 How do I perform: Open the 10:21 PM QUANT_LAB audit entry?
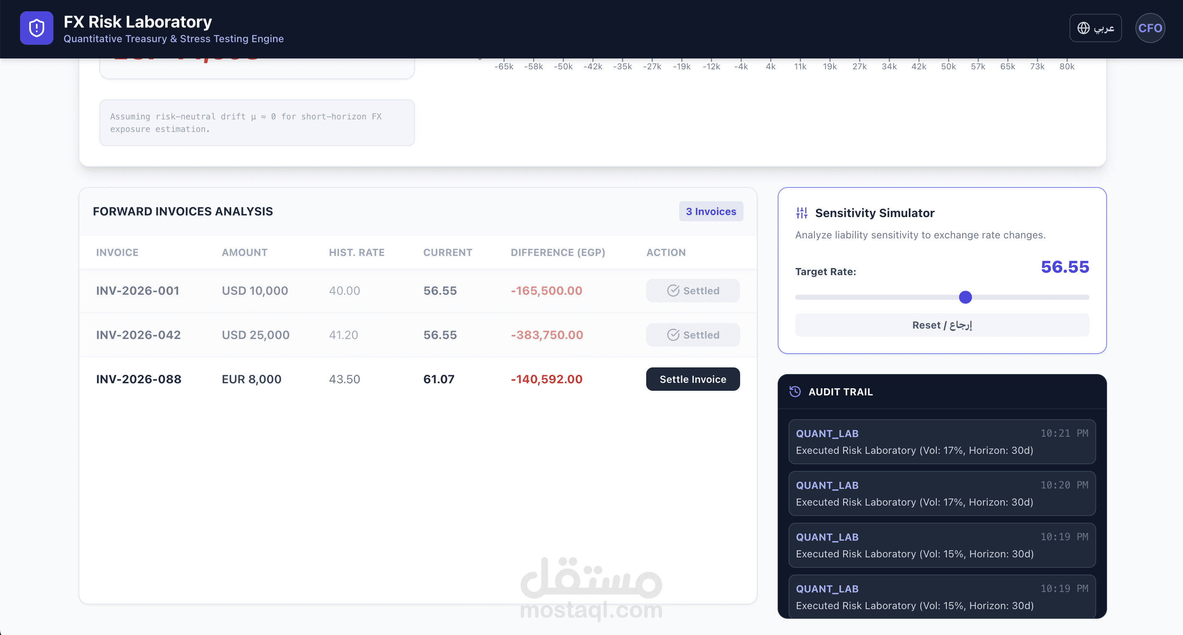point(941,442)
